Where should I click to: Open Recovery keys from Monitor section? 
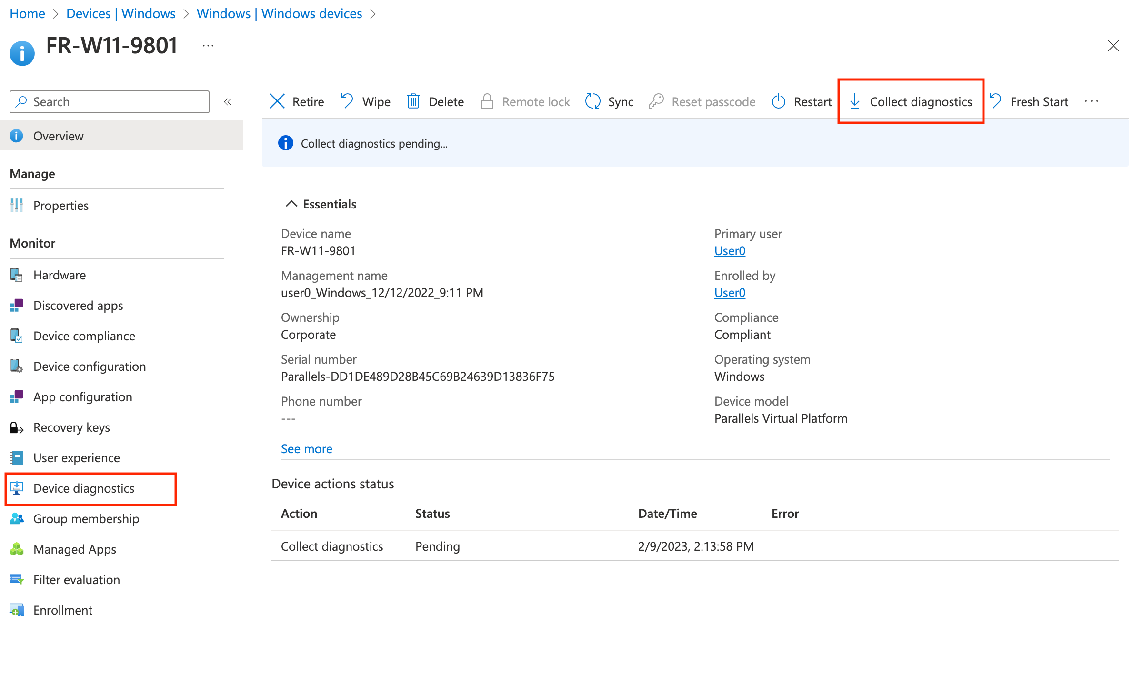tap(71, 427)
